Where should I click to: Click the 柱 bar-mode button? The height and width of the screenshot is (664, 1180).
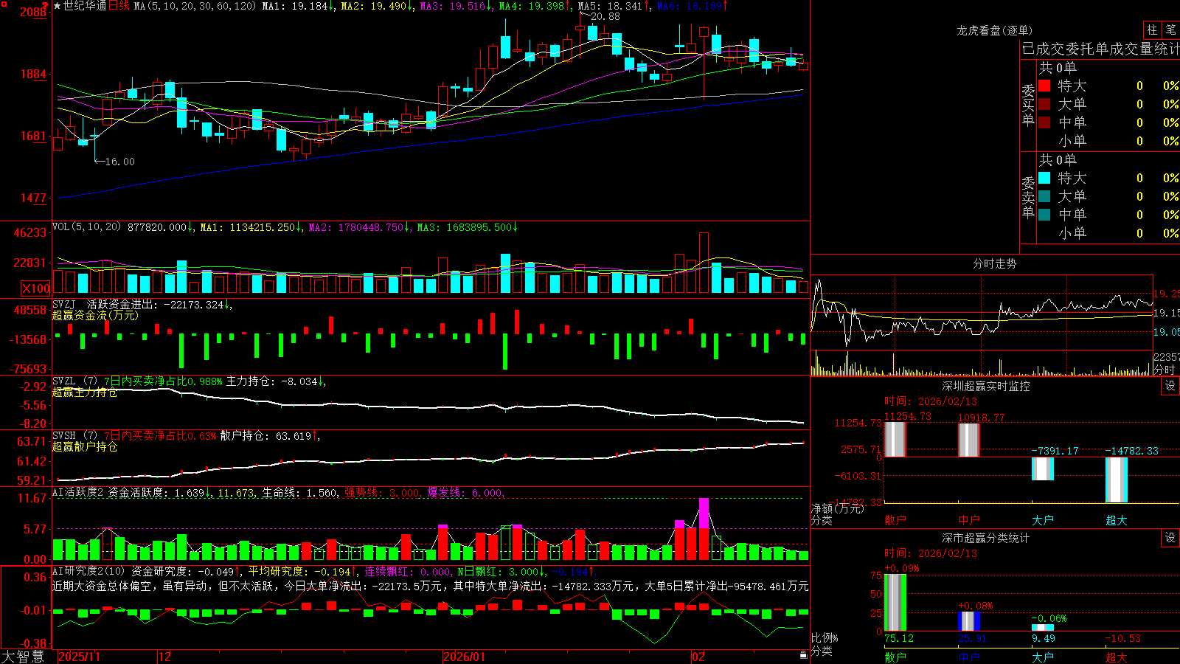tap(1152, 30)
